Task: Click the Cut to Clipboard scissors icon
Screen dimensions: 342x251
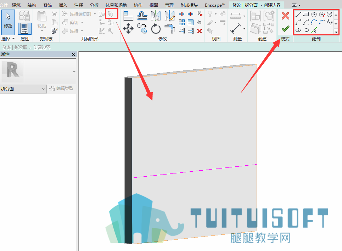Action: click(x=54, y=14)
